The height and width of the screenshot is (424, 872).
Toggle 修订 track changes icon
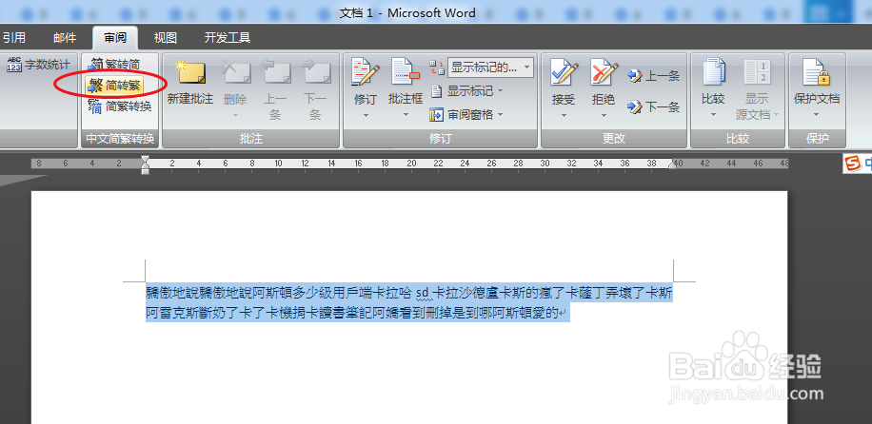[366, 72]
